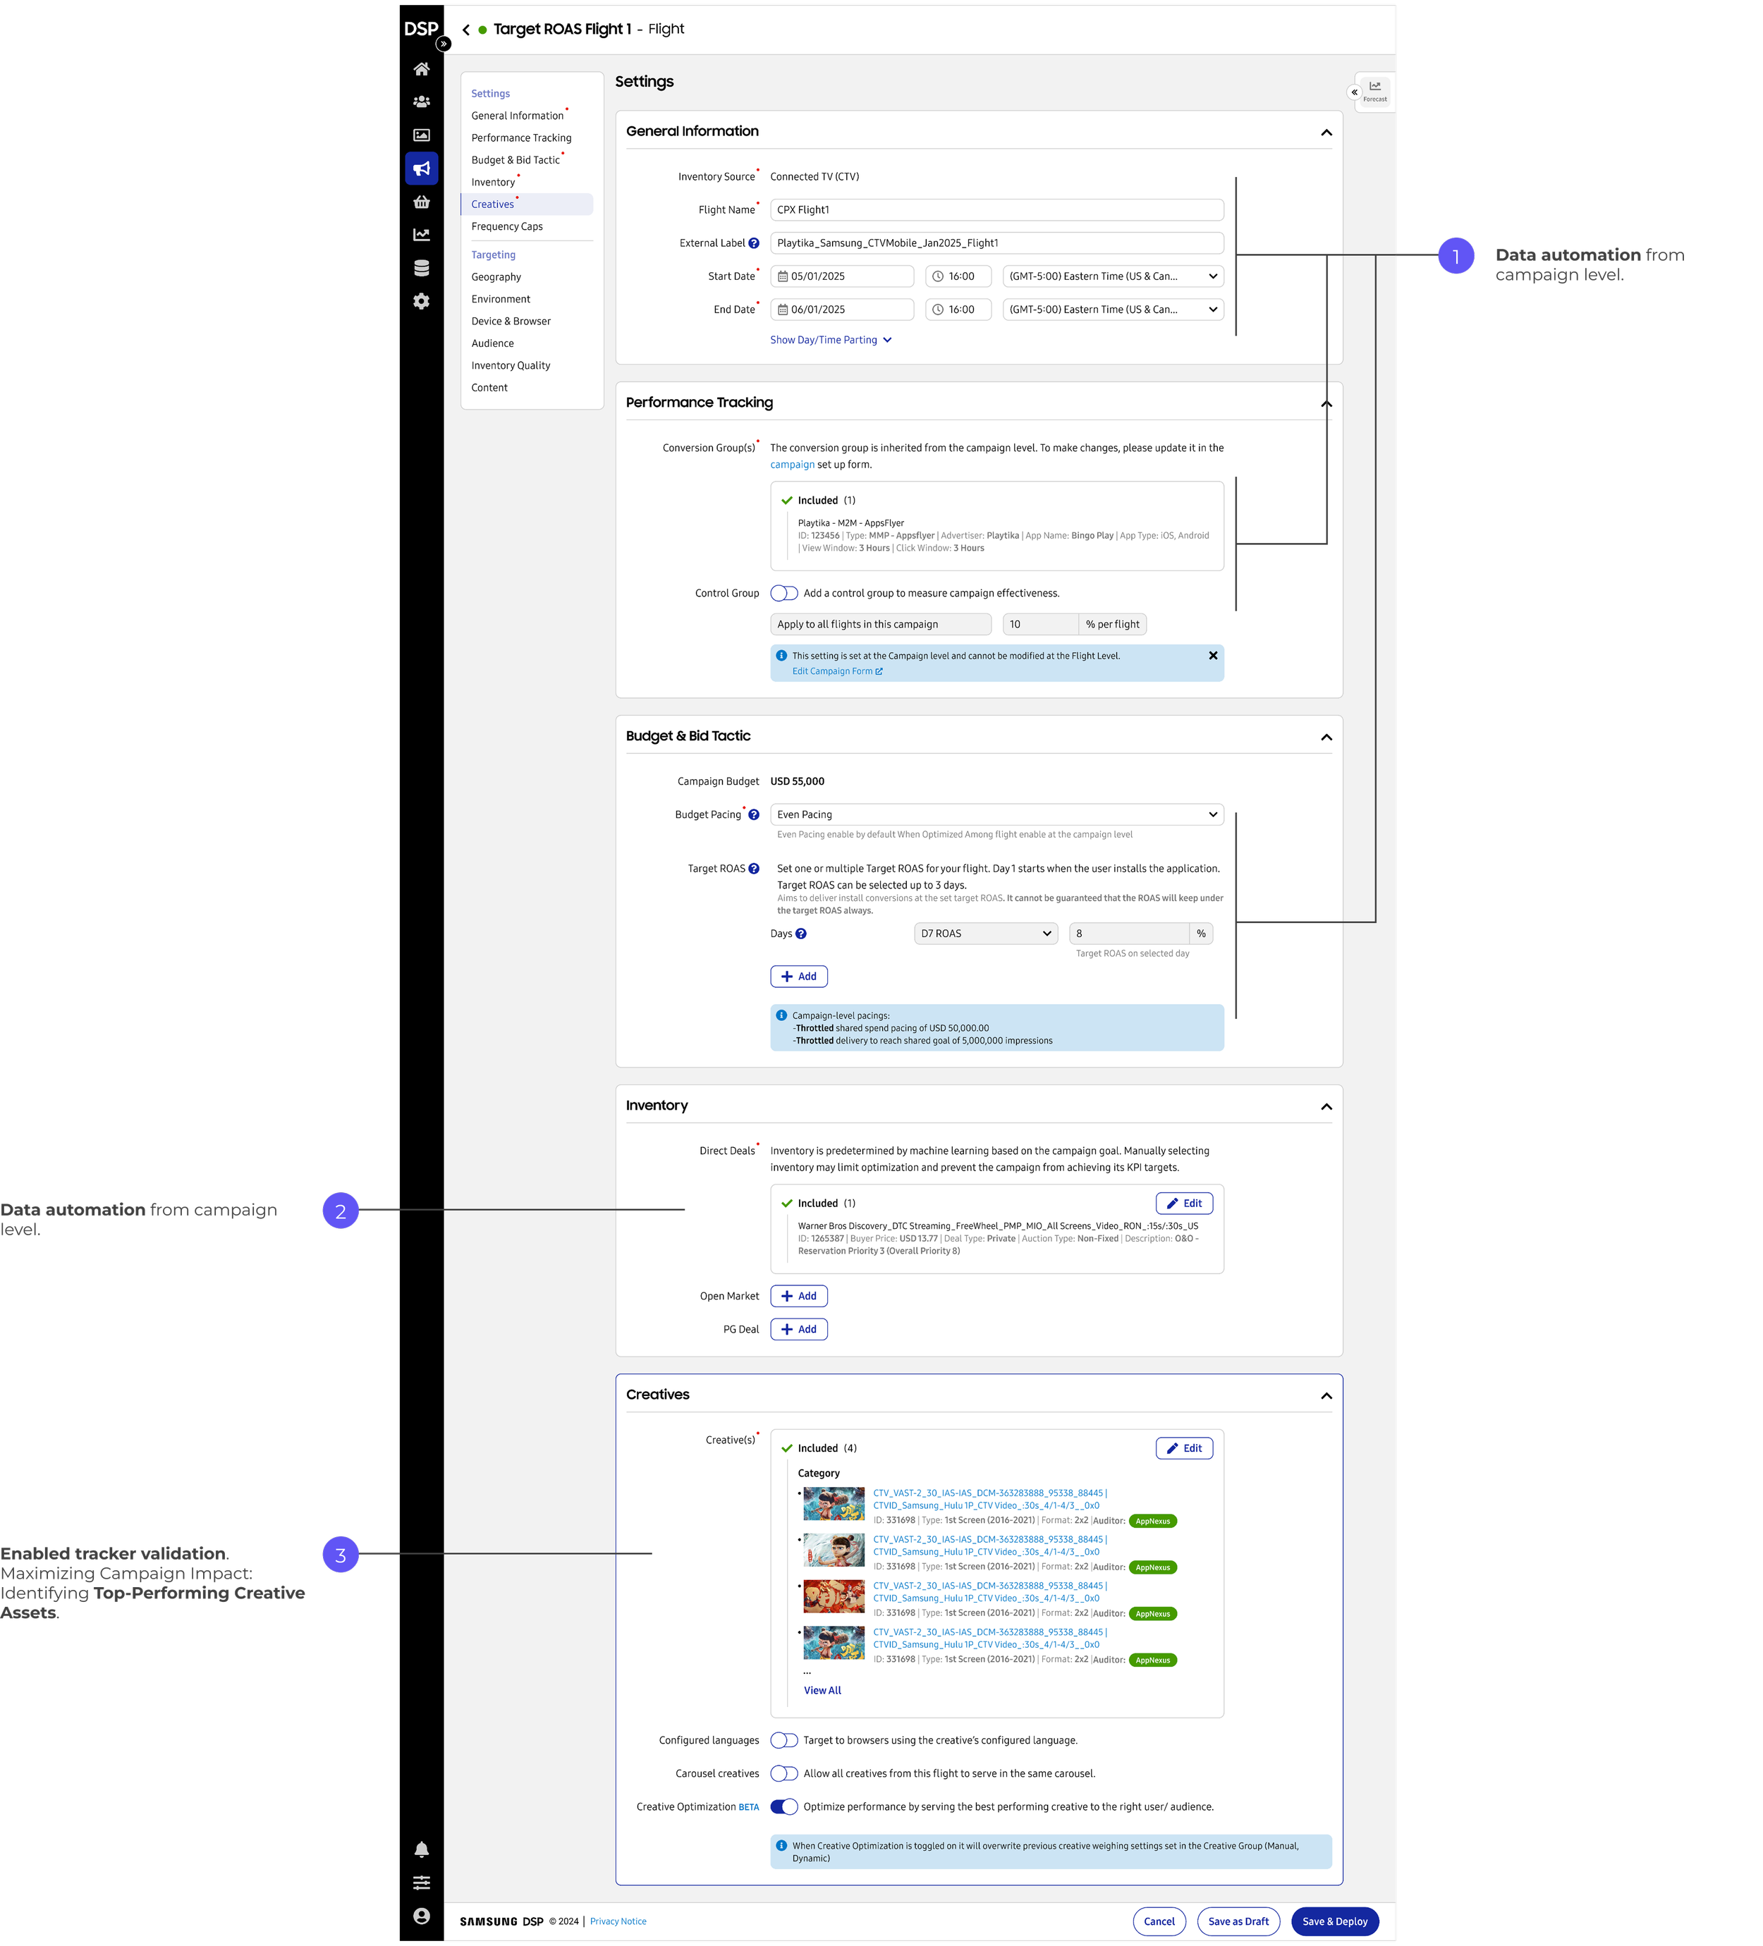1763x1946 pixels.
Task: Toggle Carousel creatives switch
Action: pyautogui.click(x=784, y=1773)
